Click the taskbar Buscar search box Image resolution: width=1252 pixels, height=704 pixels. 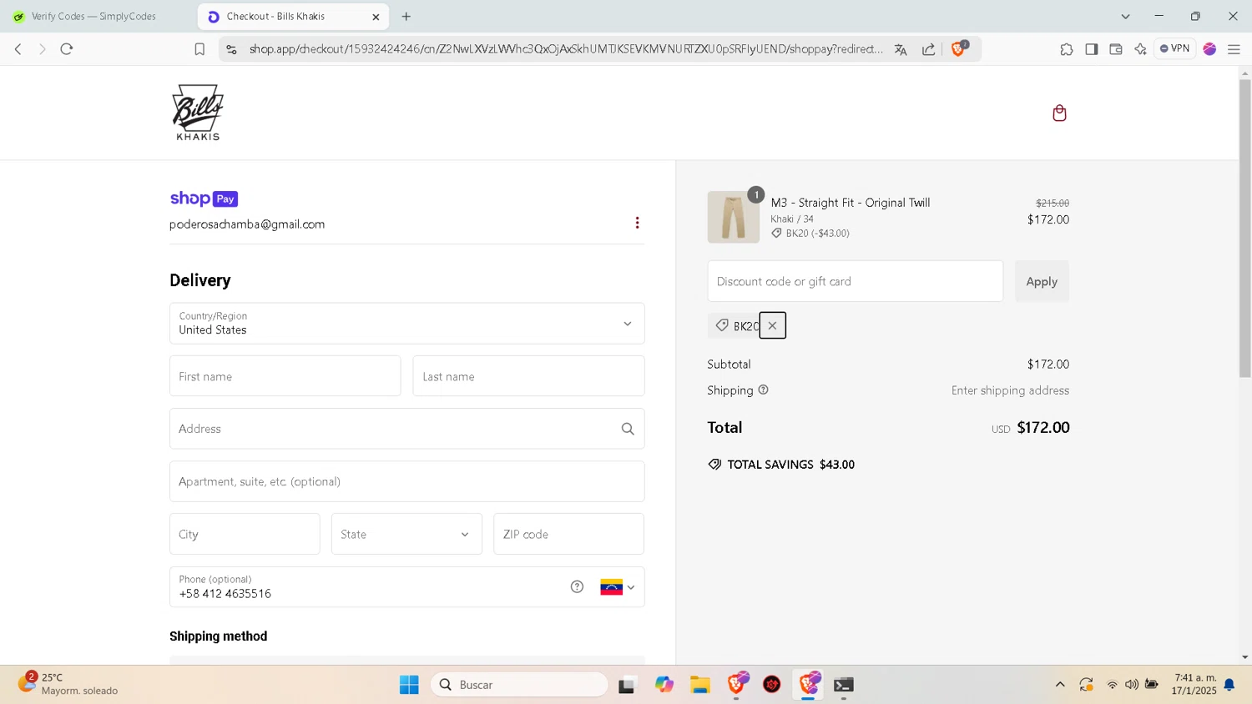[x=519, y=685]
